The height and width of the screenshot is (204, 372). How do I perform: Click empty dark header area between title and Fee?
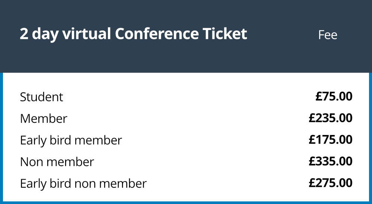pyautogui.click(x=282, y=34)
